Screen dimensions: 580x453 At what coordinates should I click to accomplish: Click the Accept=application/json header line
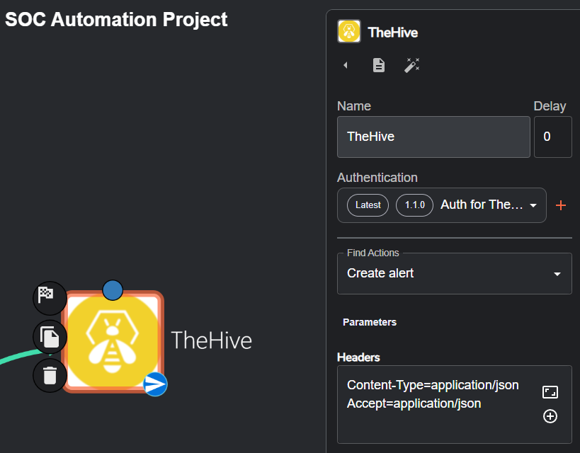click(x=414, y=403)
